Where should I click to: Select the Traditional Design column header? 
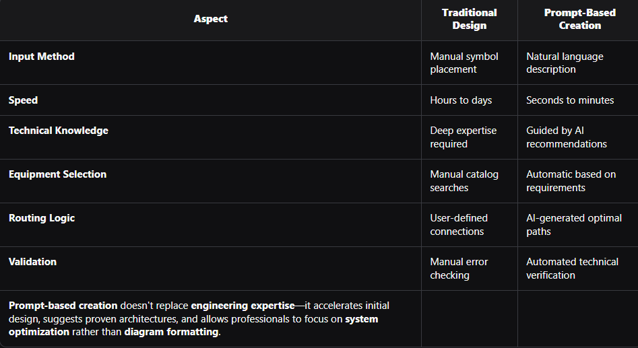[x=469, y=19]
